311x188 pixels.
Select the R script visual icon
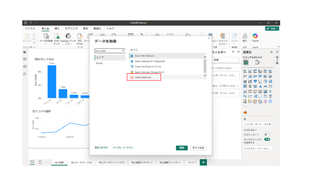click(270, 91)
